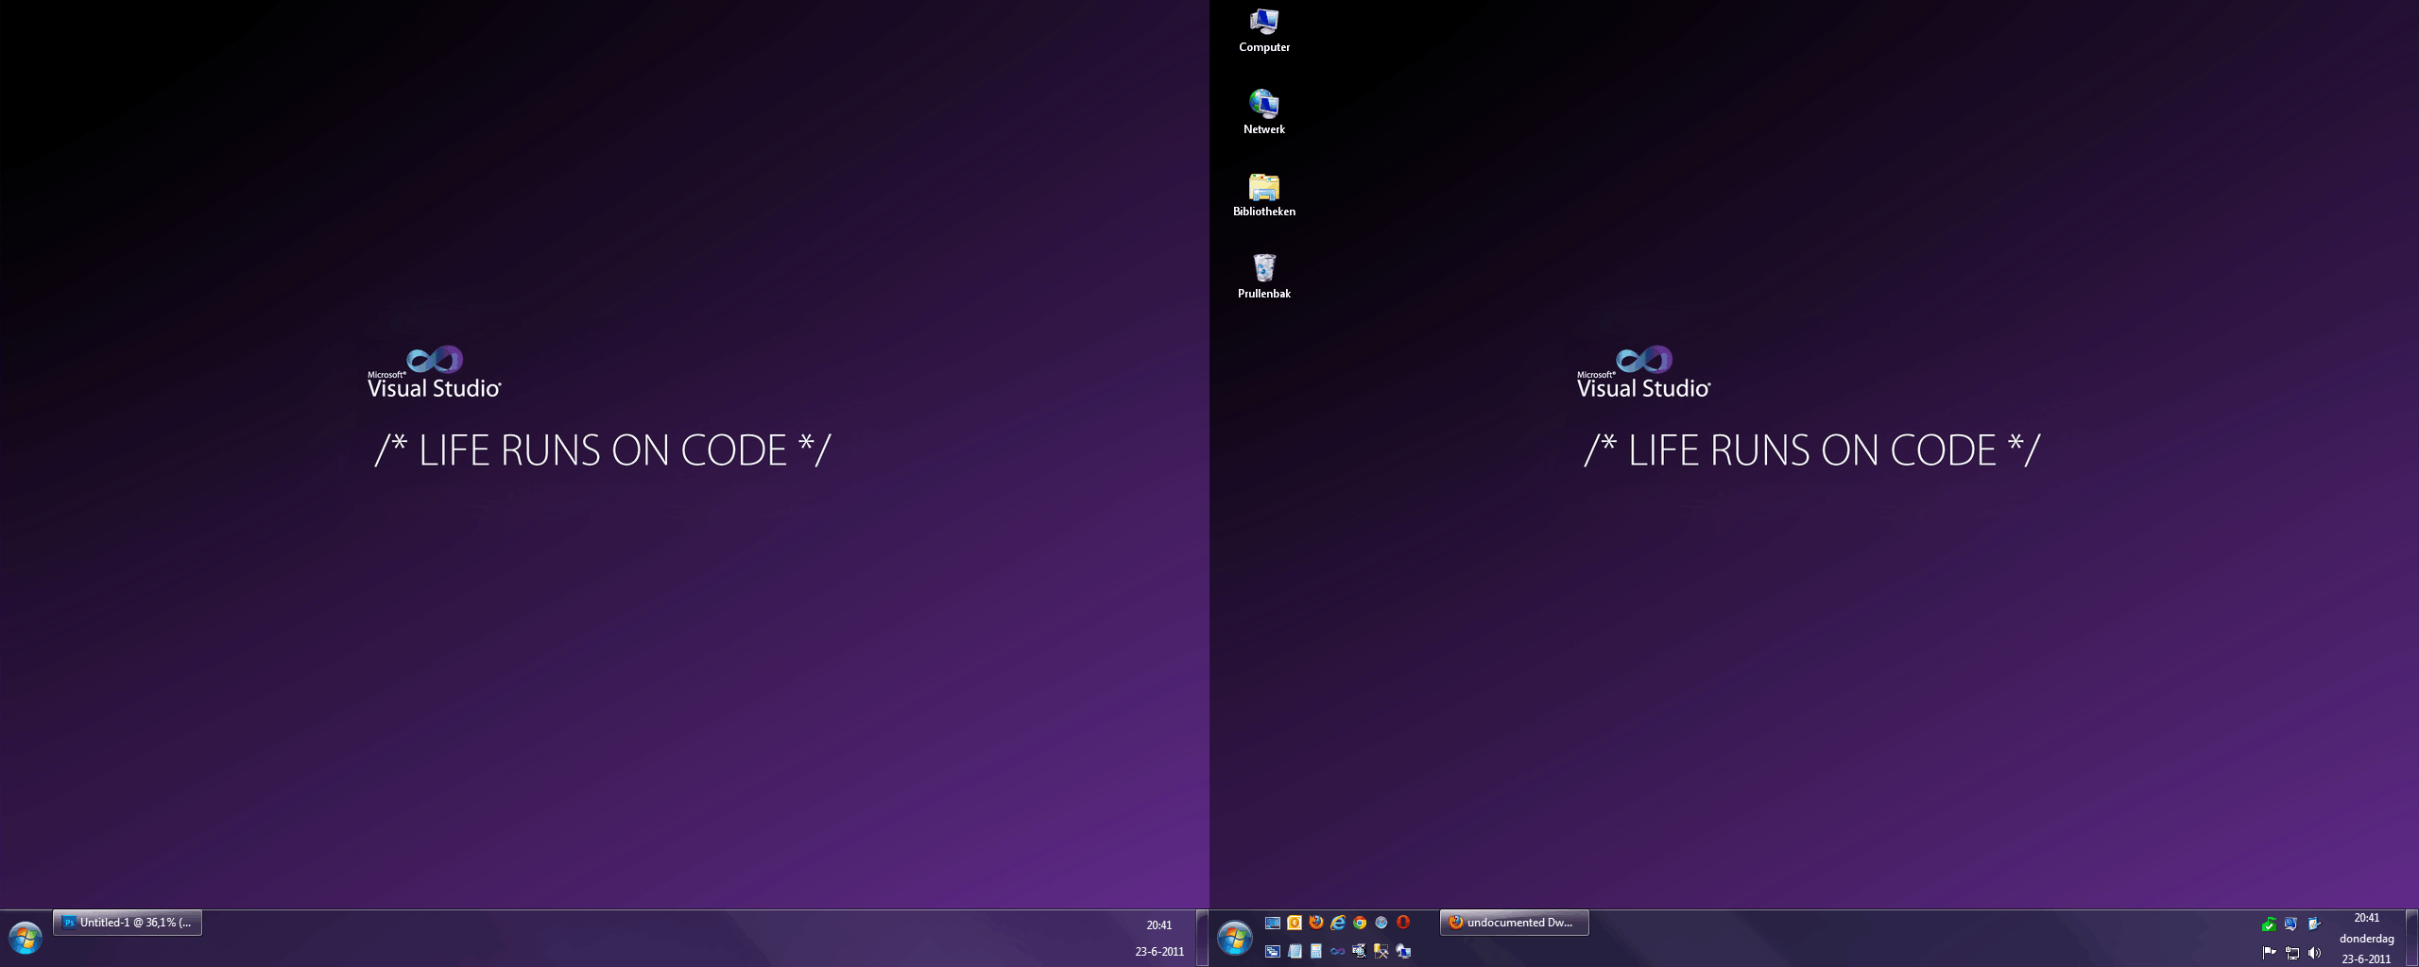The image size is (2419, 967).
Task: Select the Netwerk desktop icon
Action: point(1264,112)
